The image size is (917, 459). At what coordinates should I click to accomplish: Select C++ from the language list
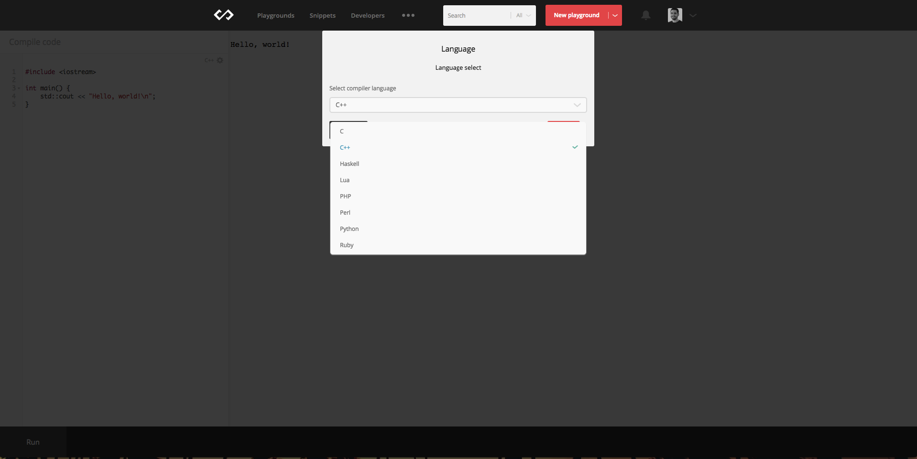pos(458,147)
